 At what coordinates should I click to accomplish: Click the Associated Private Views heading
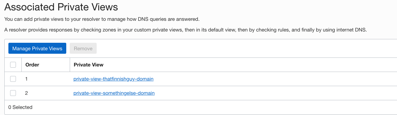tap(61, 7)
